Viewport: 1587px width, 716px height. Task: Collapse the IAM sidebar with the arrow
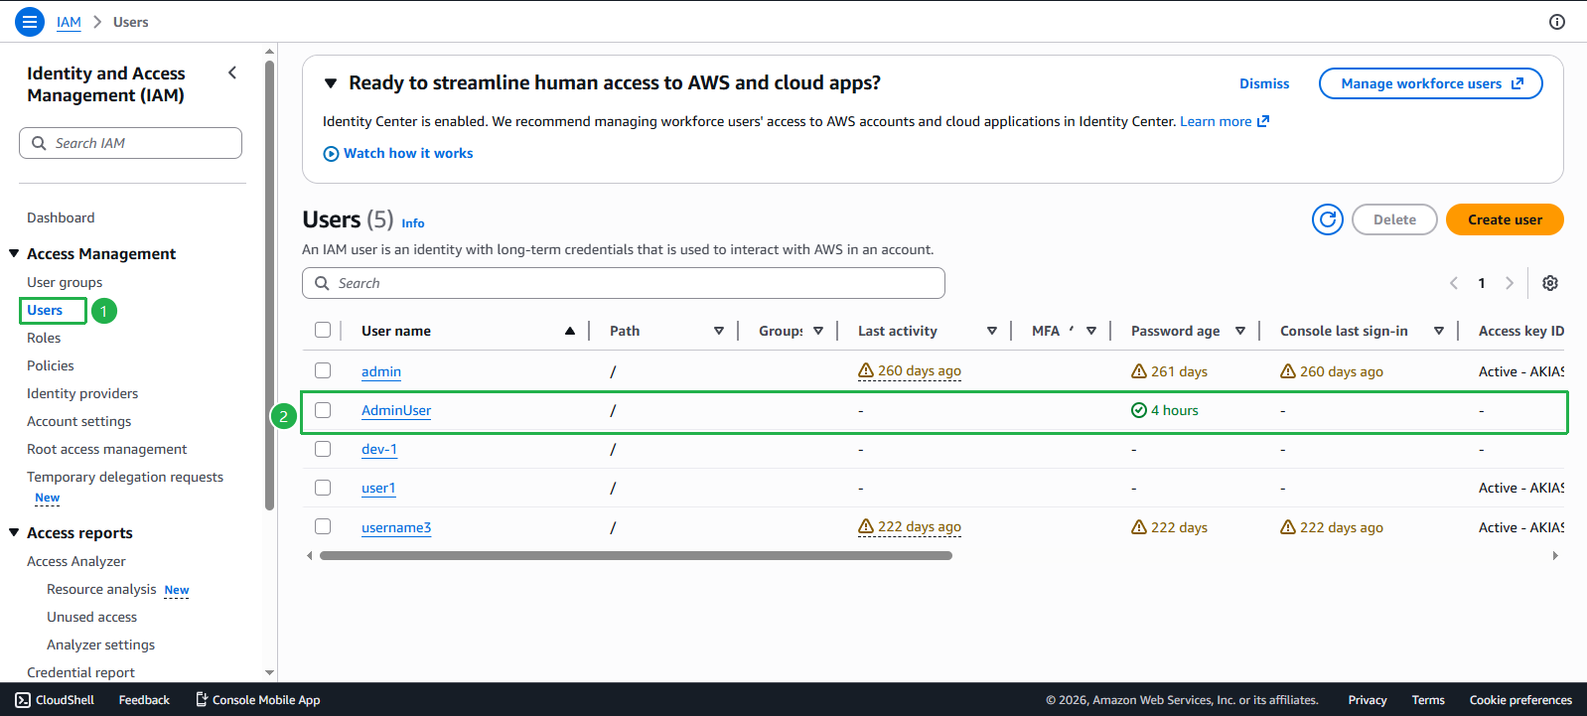(x=232, y=72)
